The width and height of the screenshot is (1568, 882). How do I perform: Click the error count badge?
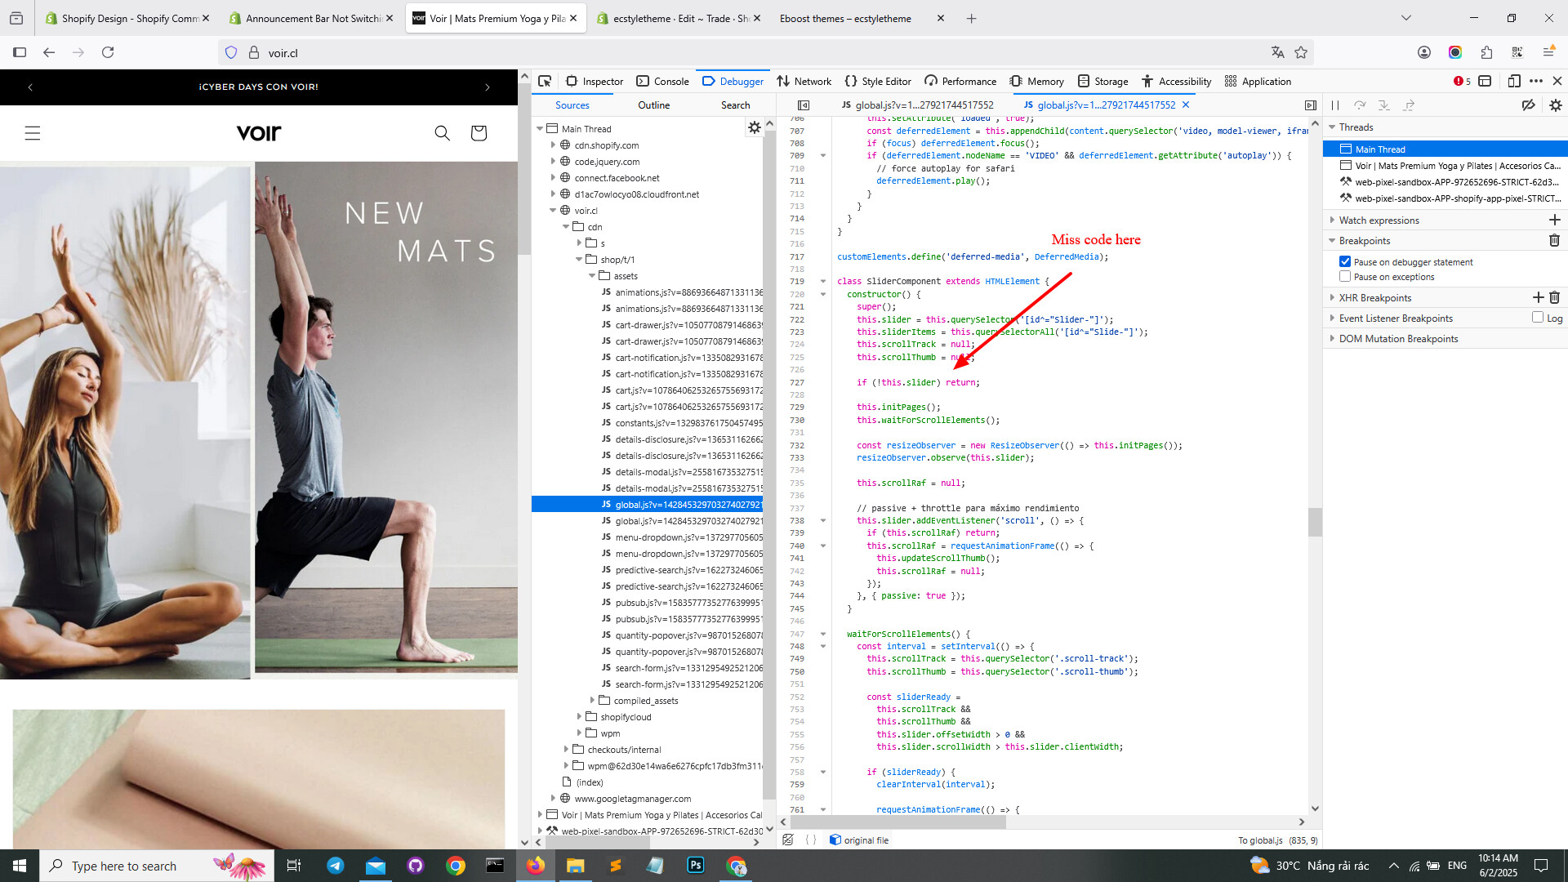tap(1462, 81)
